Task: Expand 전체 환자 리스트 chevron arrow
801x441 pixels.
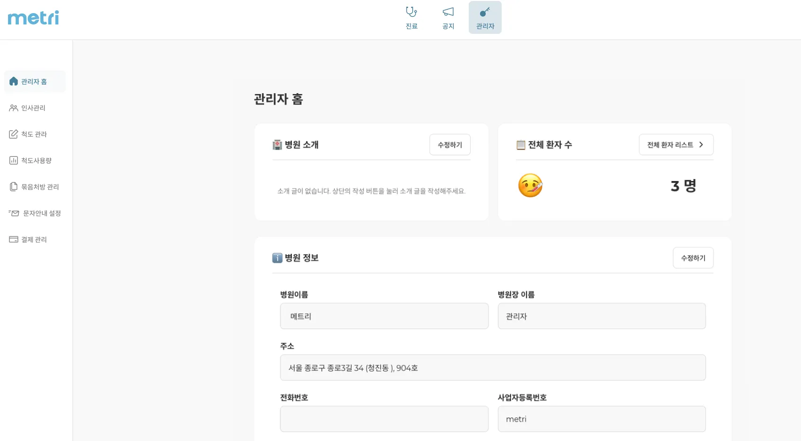Action: pyautogui.click(x=701, y=145)
